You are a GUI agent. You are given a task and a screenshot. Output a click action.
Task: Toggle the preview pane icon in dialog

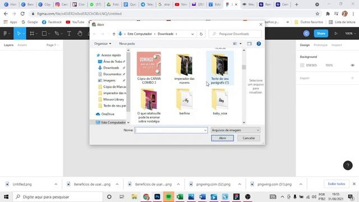[x=249, y=44]
